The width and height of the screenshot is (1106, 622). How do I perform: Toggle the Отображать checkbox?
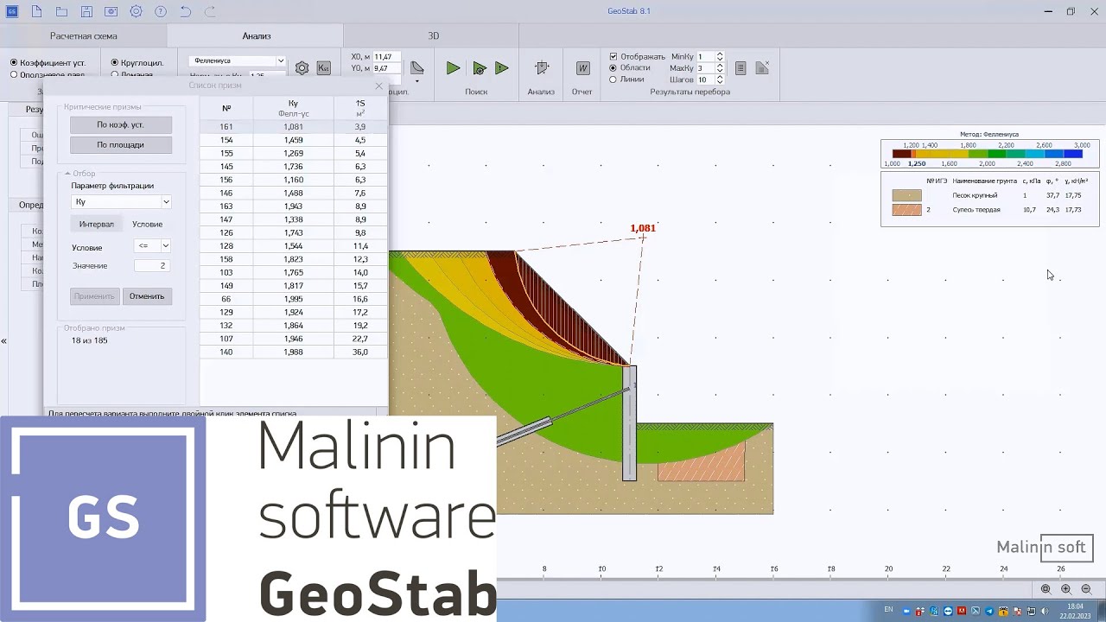click(613, 57)
